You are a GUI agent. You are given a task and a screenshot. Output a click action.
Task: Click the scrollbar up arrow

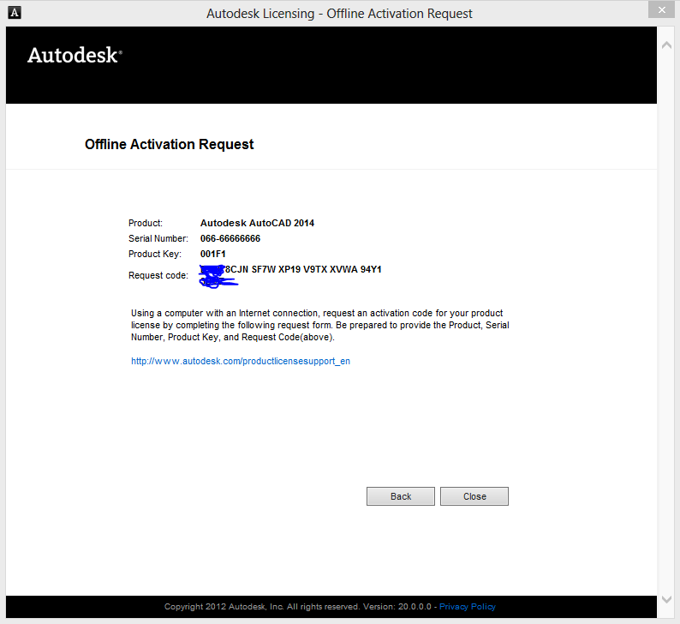[666, 45]
